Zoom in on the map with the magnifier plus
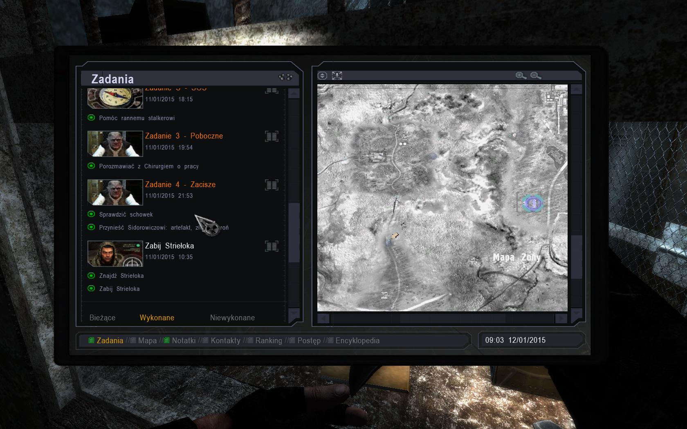The image size is (687, 429). pos(521,76)
